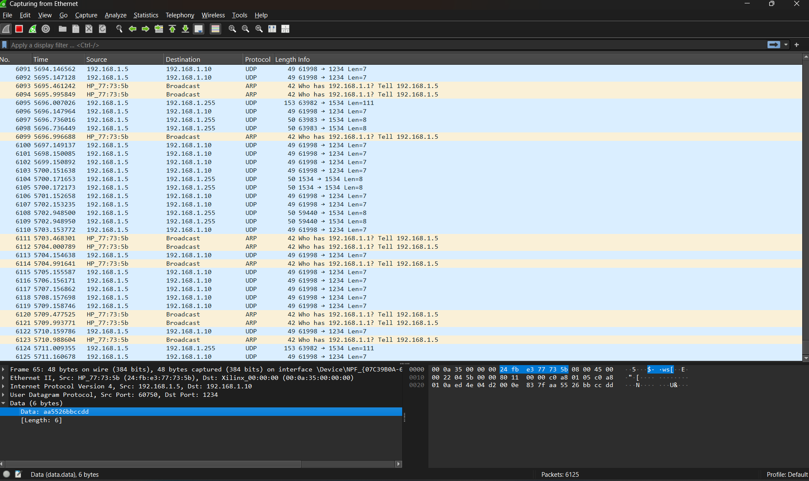Viewport: 809px width, 481px height.
Task: Open the Analyze menu
Action: click(116, 15)
